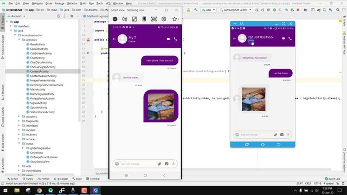
Task: Expand the fragments folder
Action: point(19,121)
